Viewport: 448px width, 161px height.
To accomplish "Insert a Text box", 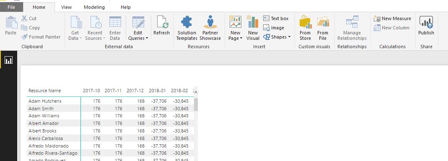I will 276,18.
